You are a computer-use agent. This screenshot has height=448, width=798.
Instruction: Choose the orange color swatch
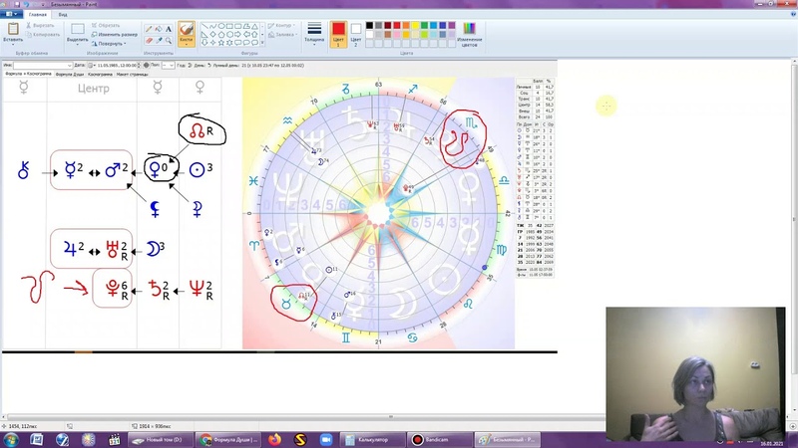coord(406,26)
